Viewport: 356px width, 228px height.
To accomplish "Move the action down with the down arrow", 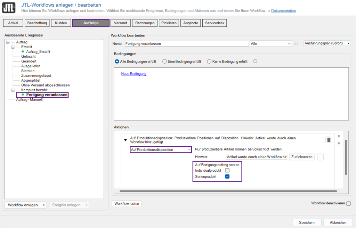I will (338, 143).
